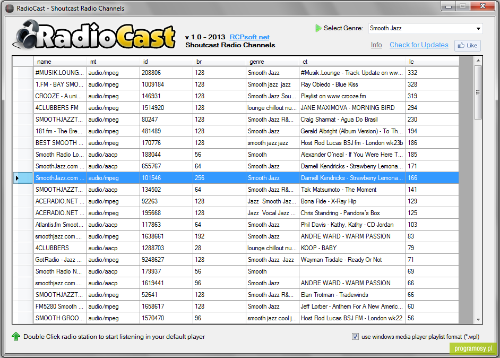The image size is (500, 358).
Task: Click Jeff Lorber - Anthem track cell
Action: [x=352, y=306]
